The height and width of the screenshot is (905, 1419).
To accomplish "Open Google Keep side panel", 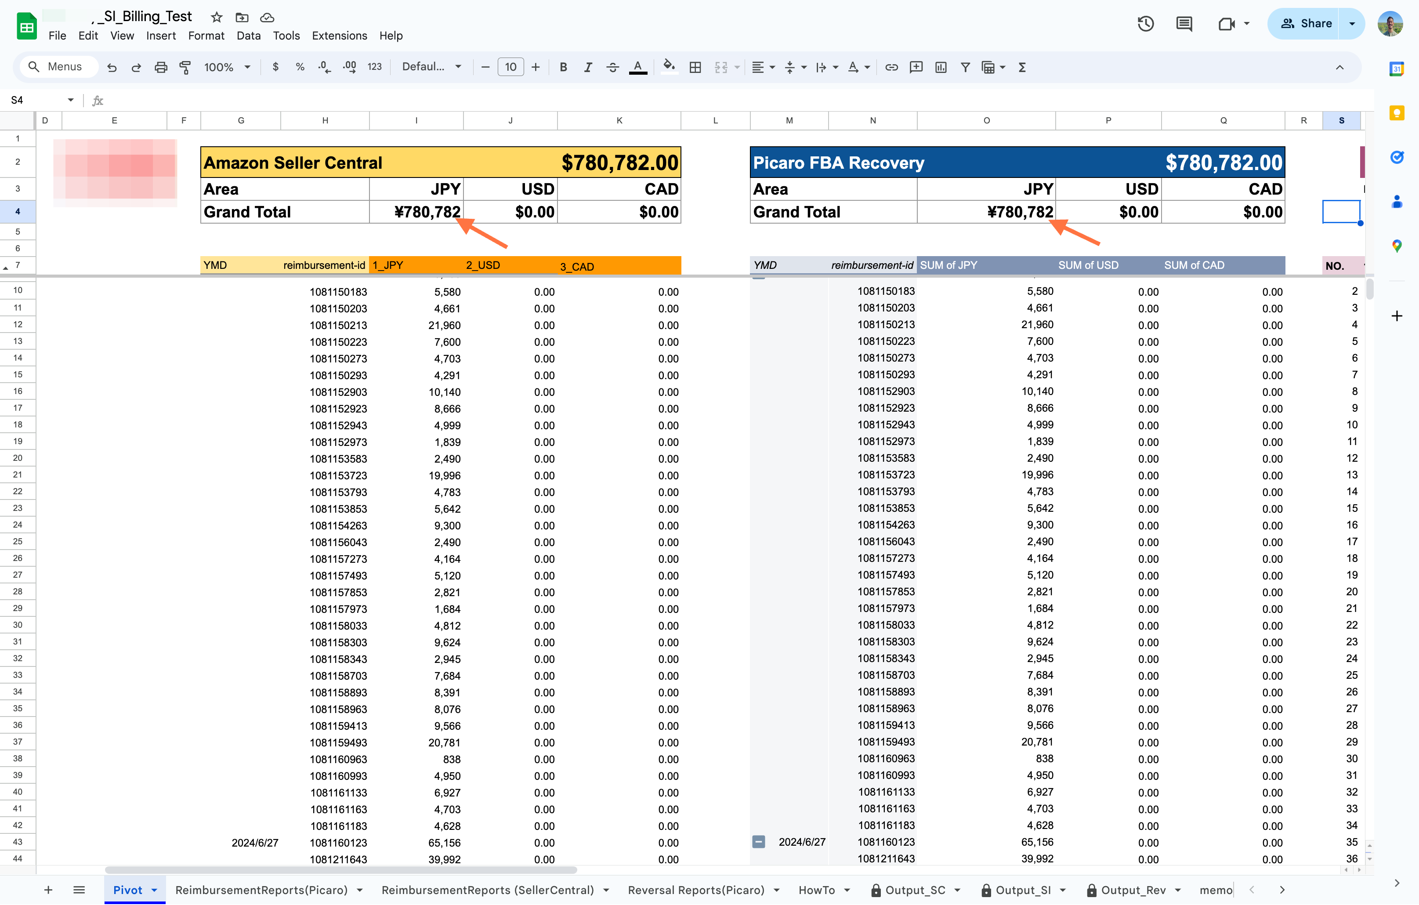I will pyautogui.click(x=1397, y=112).
